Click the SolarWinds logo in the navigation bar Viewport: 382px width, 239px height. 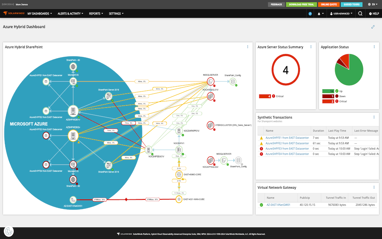pyautogui.click(x=12, y=13)
